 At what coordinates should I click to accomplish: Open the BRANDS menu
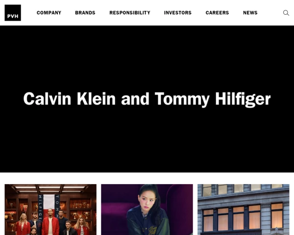coord(85,13)
